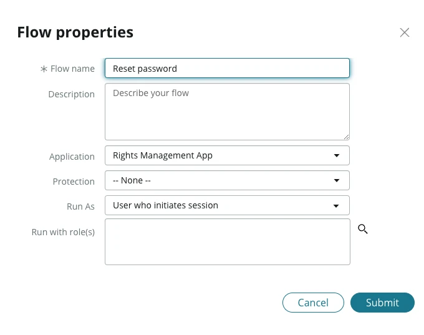Open the role lookup search icon

click(363, 230)
